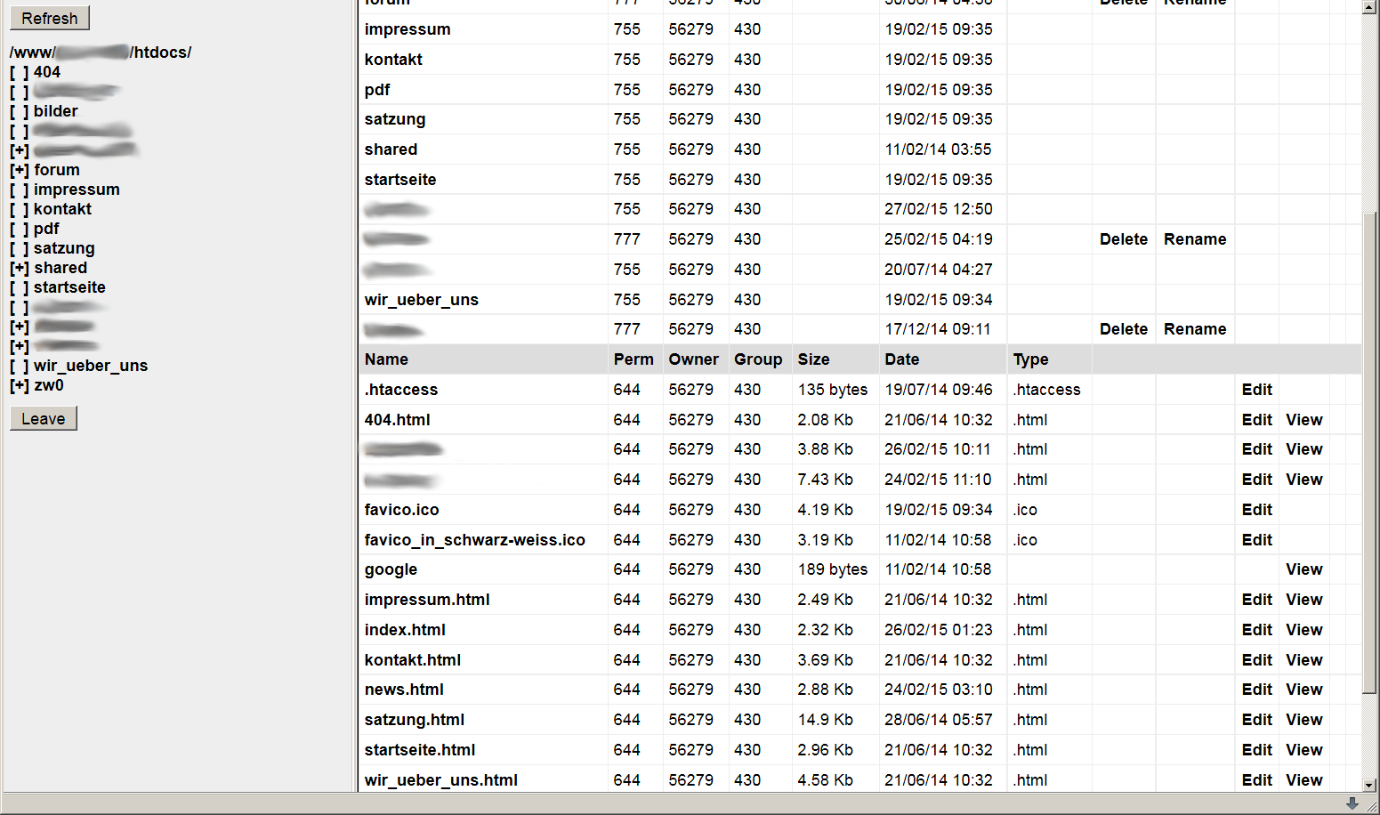1380x815 pixels.
Task: Click the down-arrow icon in the status bar
Action: [x=1352, y=803]
